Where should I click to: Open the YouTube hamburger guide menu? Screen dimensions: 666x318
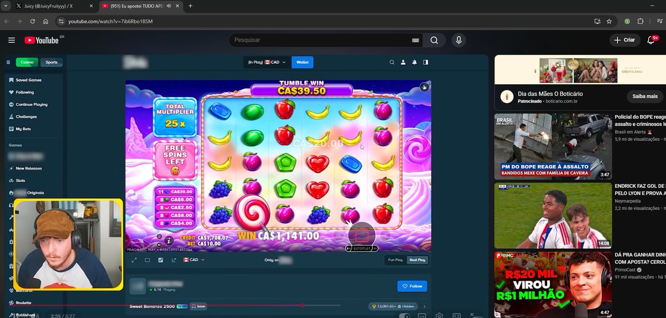pos(12,40)
